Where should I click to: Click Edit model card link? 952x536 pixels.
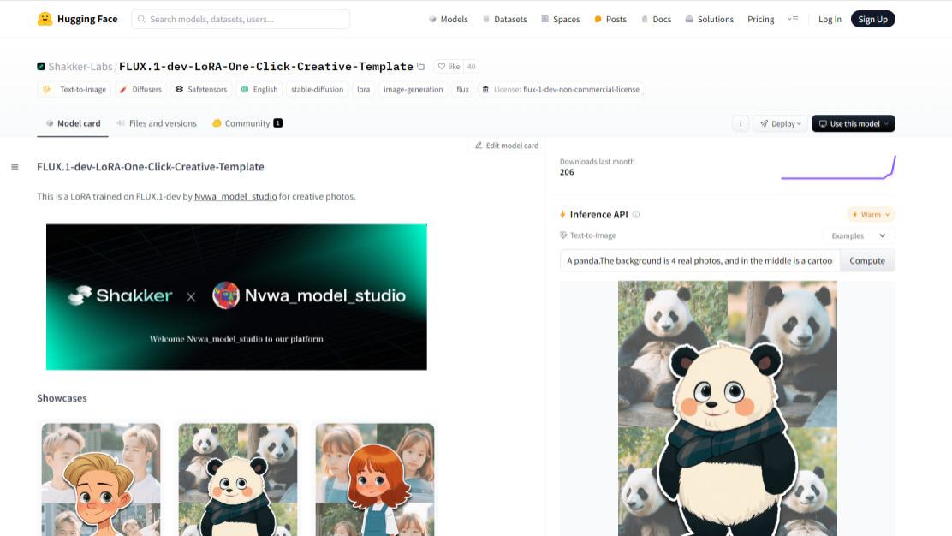click(x=507, y=145)
